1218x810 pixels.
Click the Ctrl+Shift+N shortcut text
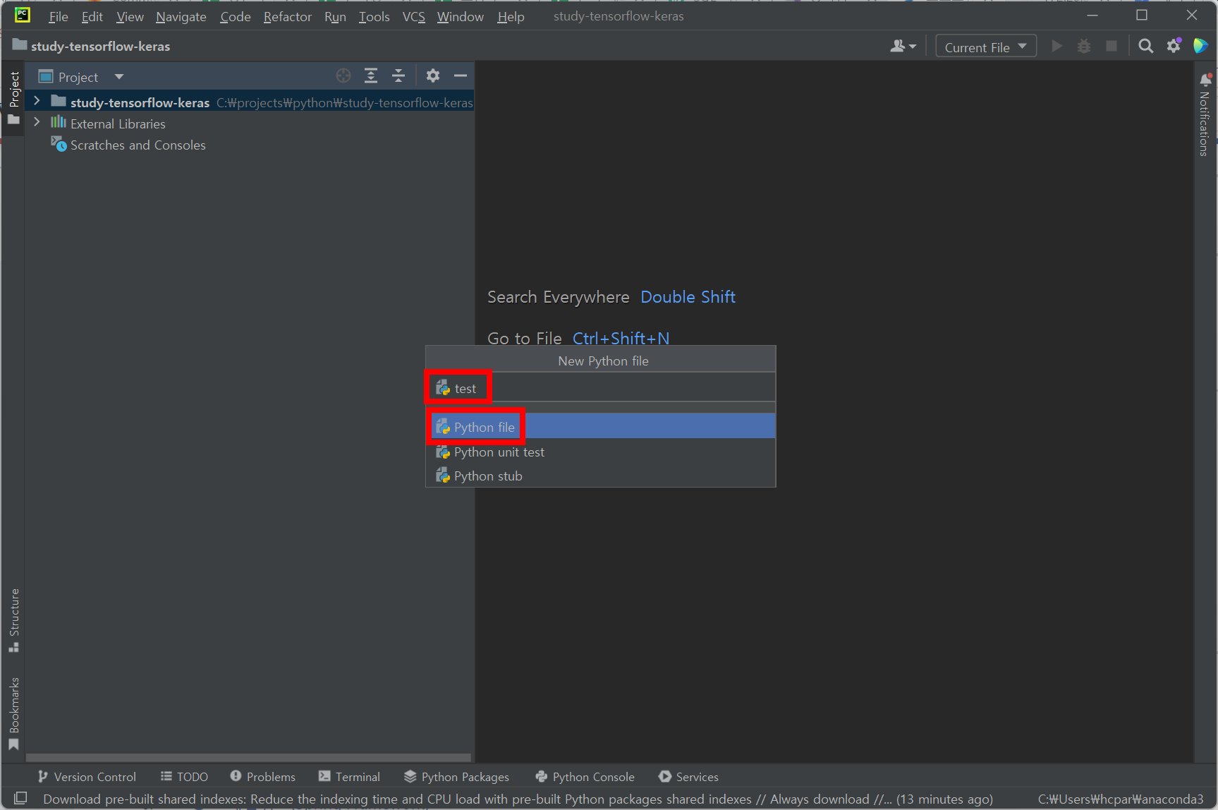point(621,338)
